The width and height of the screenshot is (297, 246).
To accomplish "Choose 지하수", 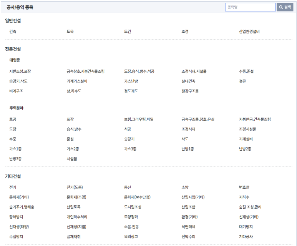I will tap(244, 197).
